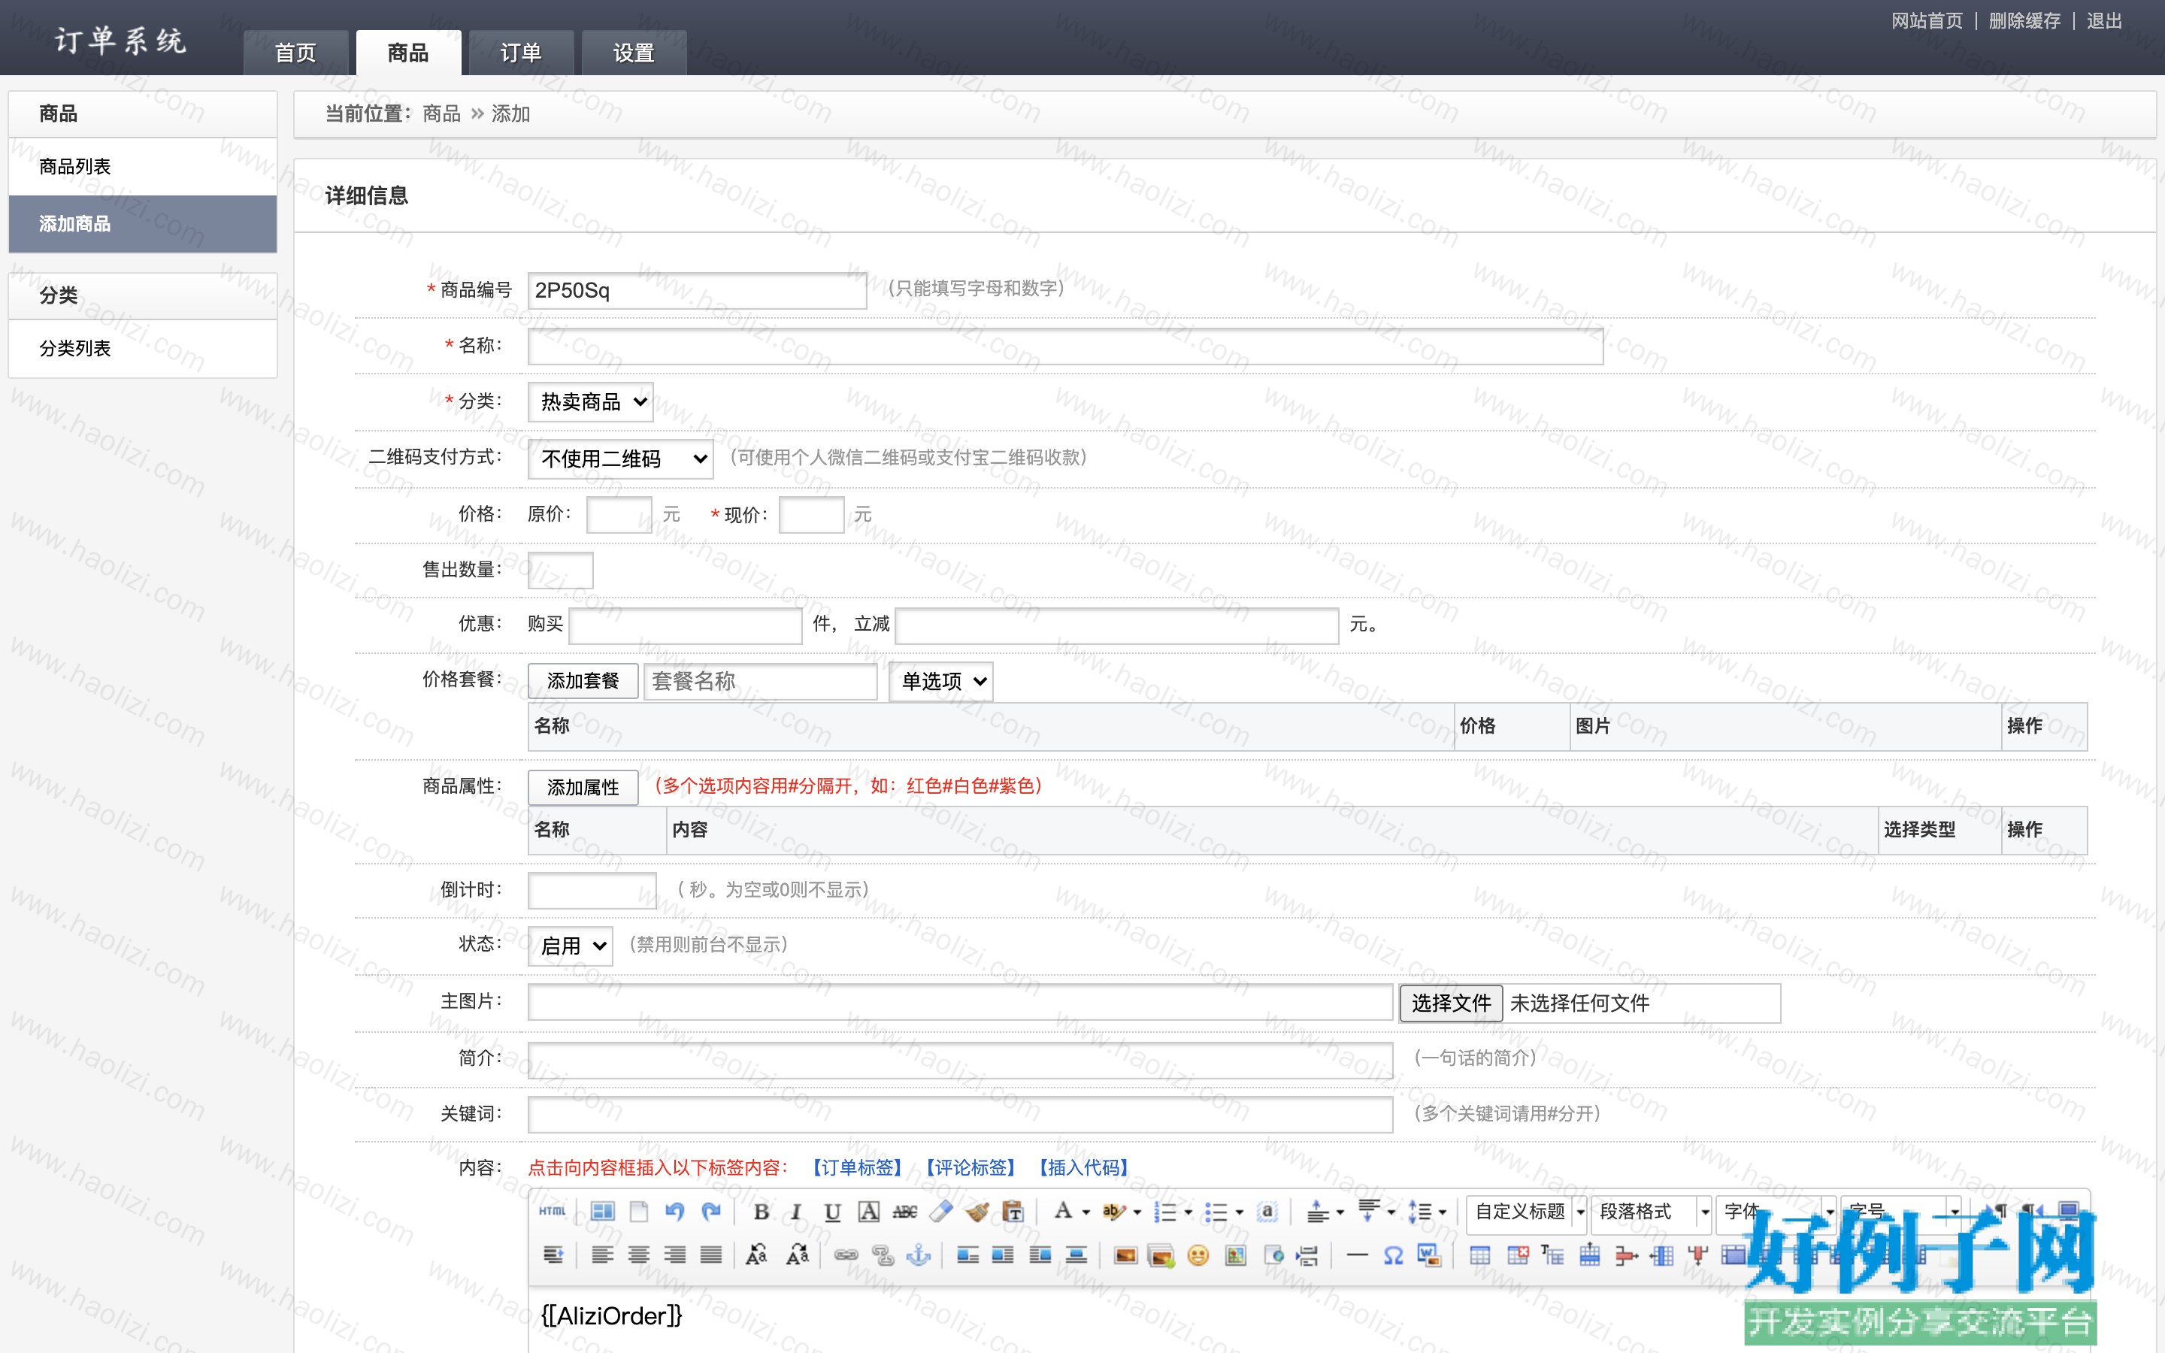This screenshot has height=1353, width=2165.
Task: Open the 二维码支付方式 dropdown
Action: pyautogui.click(x=620, y=459)
